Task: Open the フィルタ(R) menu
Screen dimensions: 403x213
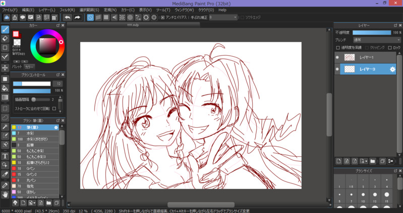Action: 68,10
